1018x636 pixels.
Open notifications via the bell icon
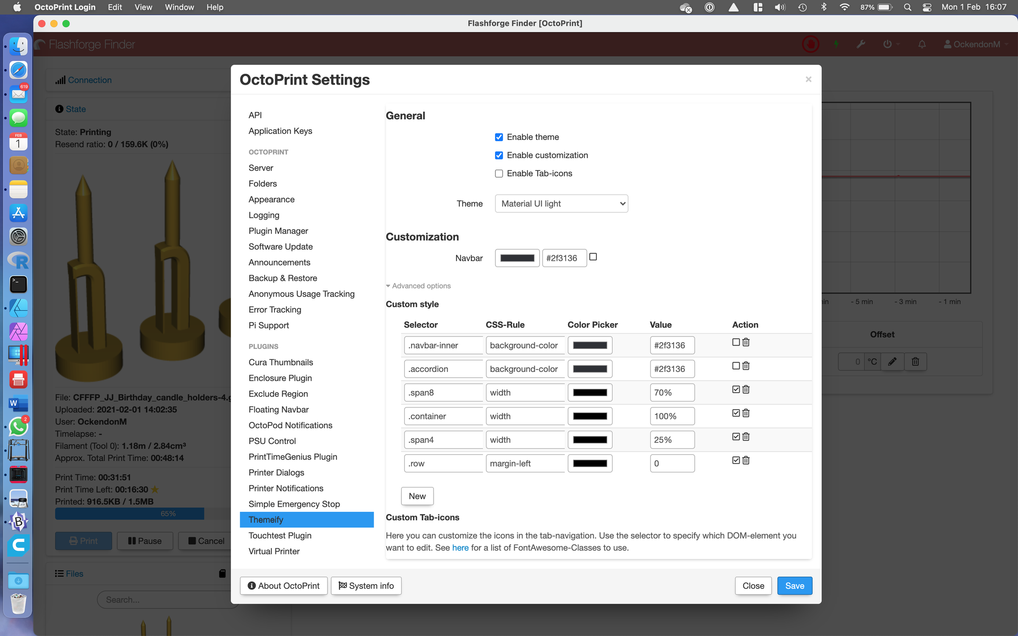coord(922,44)
